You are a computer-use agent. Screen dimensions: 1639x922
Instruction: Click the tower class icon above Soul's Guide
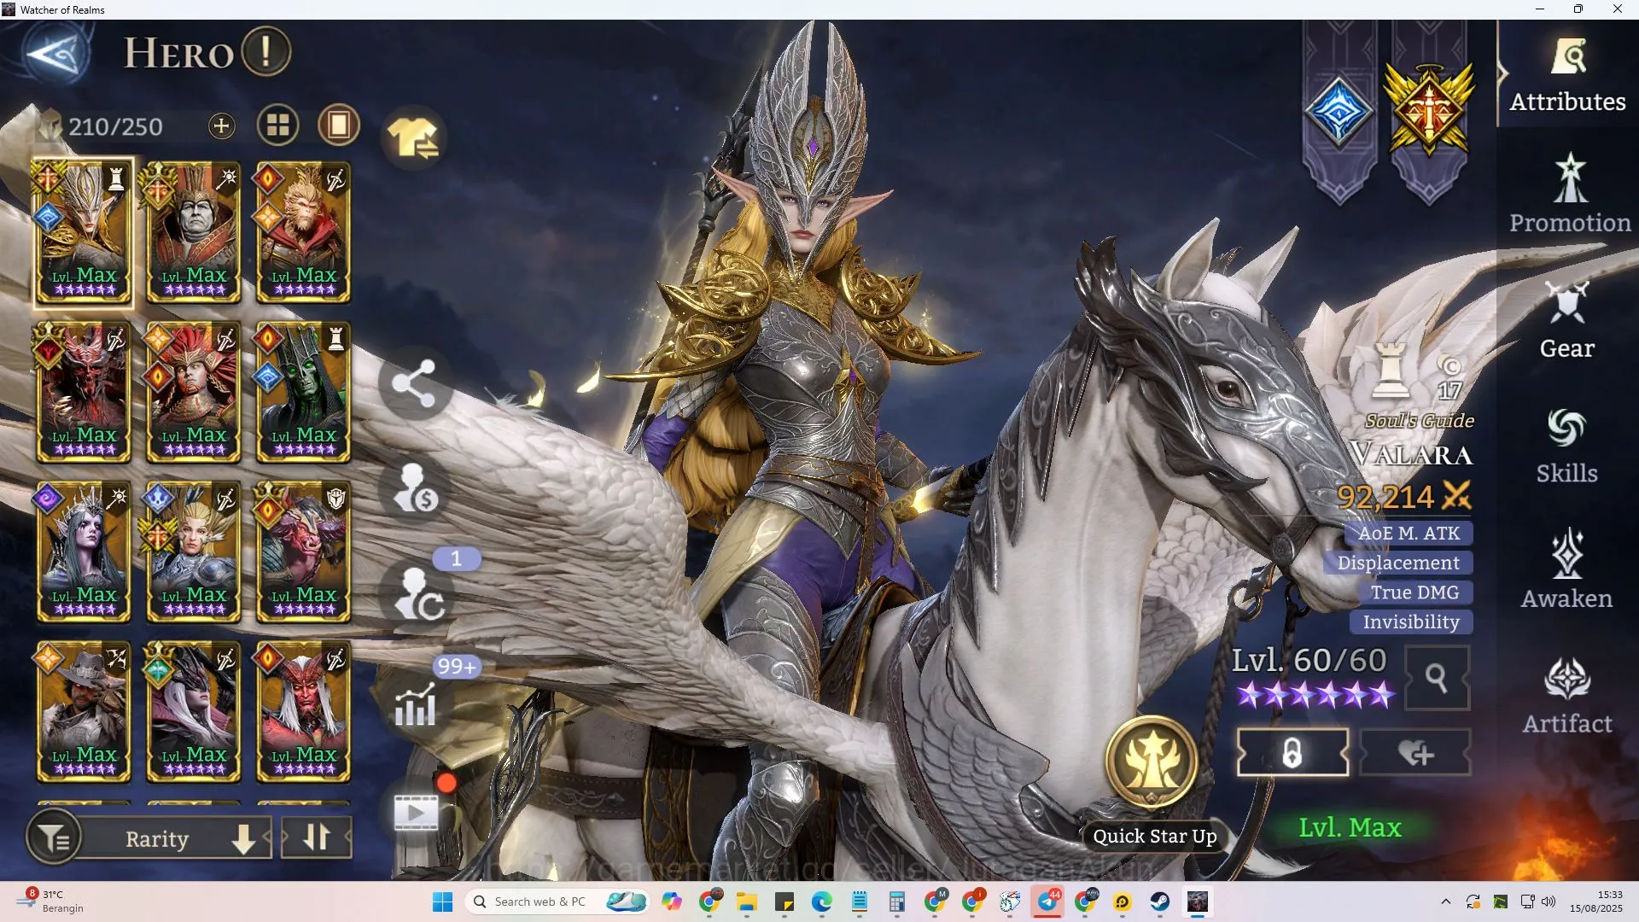1390,371
